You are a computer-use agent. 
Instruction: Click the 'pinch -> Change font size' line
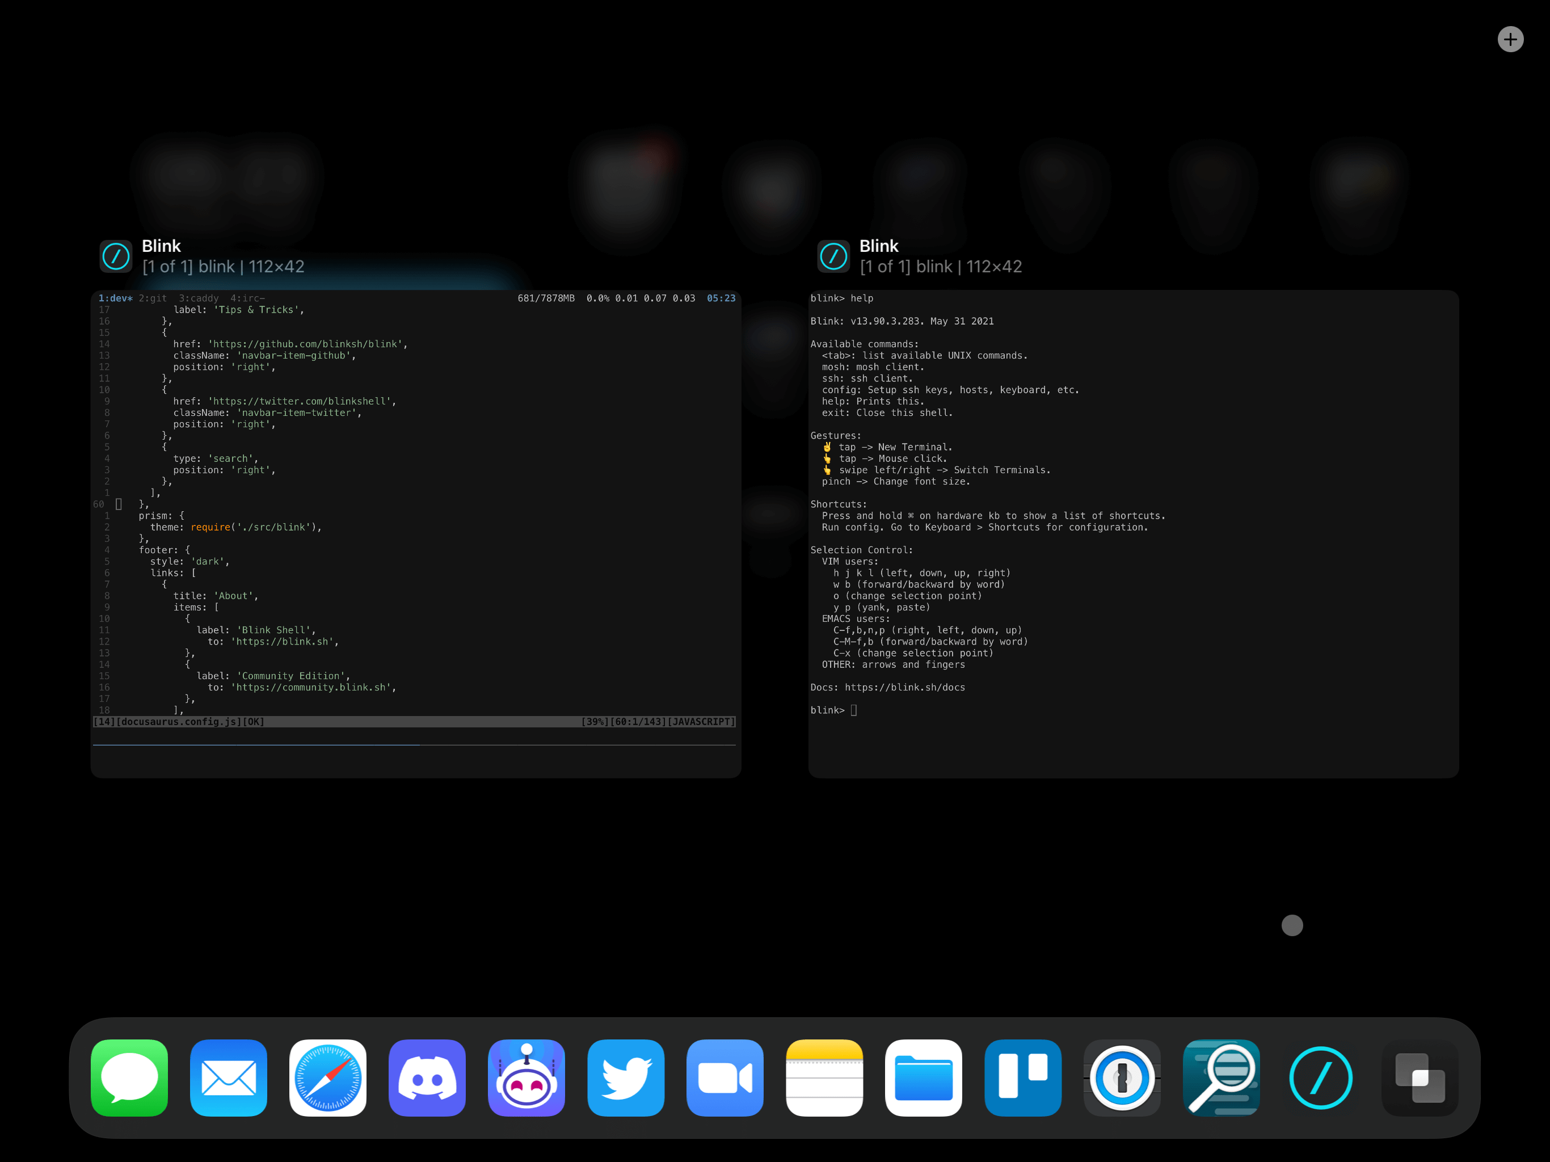click(x=896, y=482)
